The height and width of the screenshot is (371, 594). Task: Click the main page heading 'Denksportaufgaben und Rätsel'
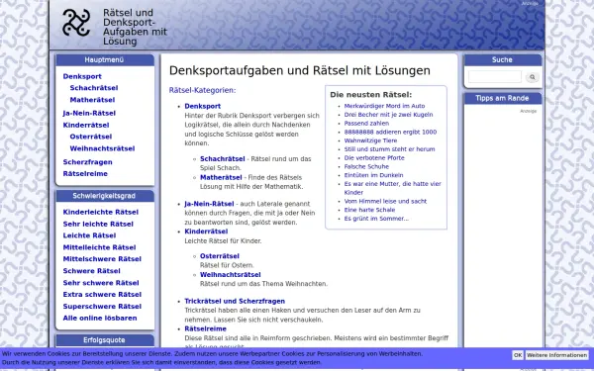[x=299, y=71]
